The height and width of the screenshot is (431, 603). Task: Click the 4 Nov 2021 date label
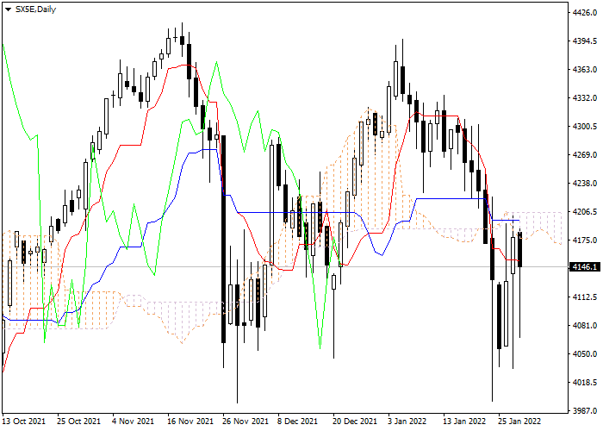133,421
